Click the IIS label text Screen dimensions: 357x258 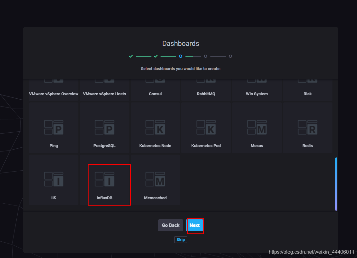point(54,198)
